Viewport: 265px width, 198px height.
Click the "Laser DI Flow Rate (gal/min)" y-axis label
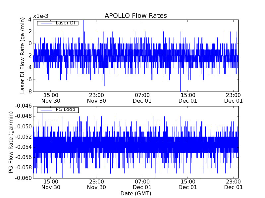click(x=23, y=55)
